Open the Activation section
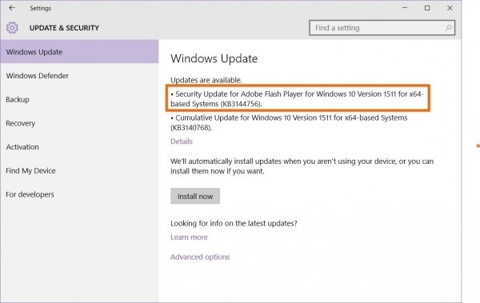 [79, 147]
